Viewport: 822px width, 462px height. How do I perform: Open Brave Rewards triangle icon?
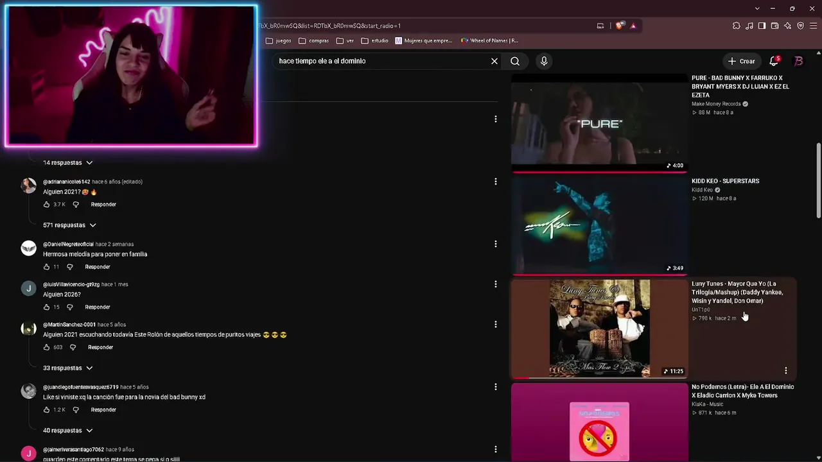tap(633, 26)
